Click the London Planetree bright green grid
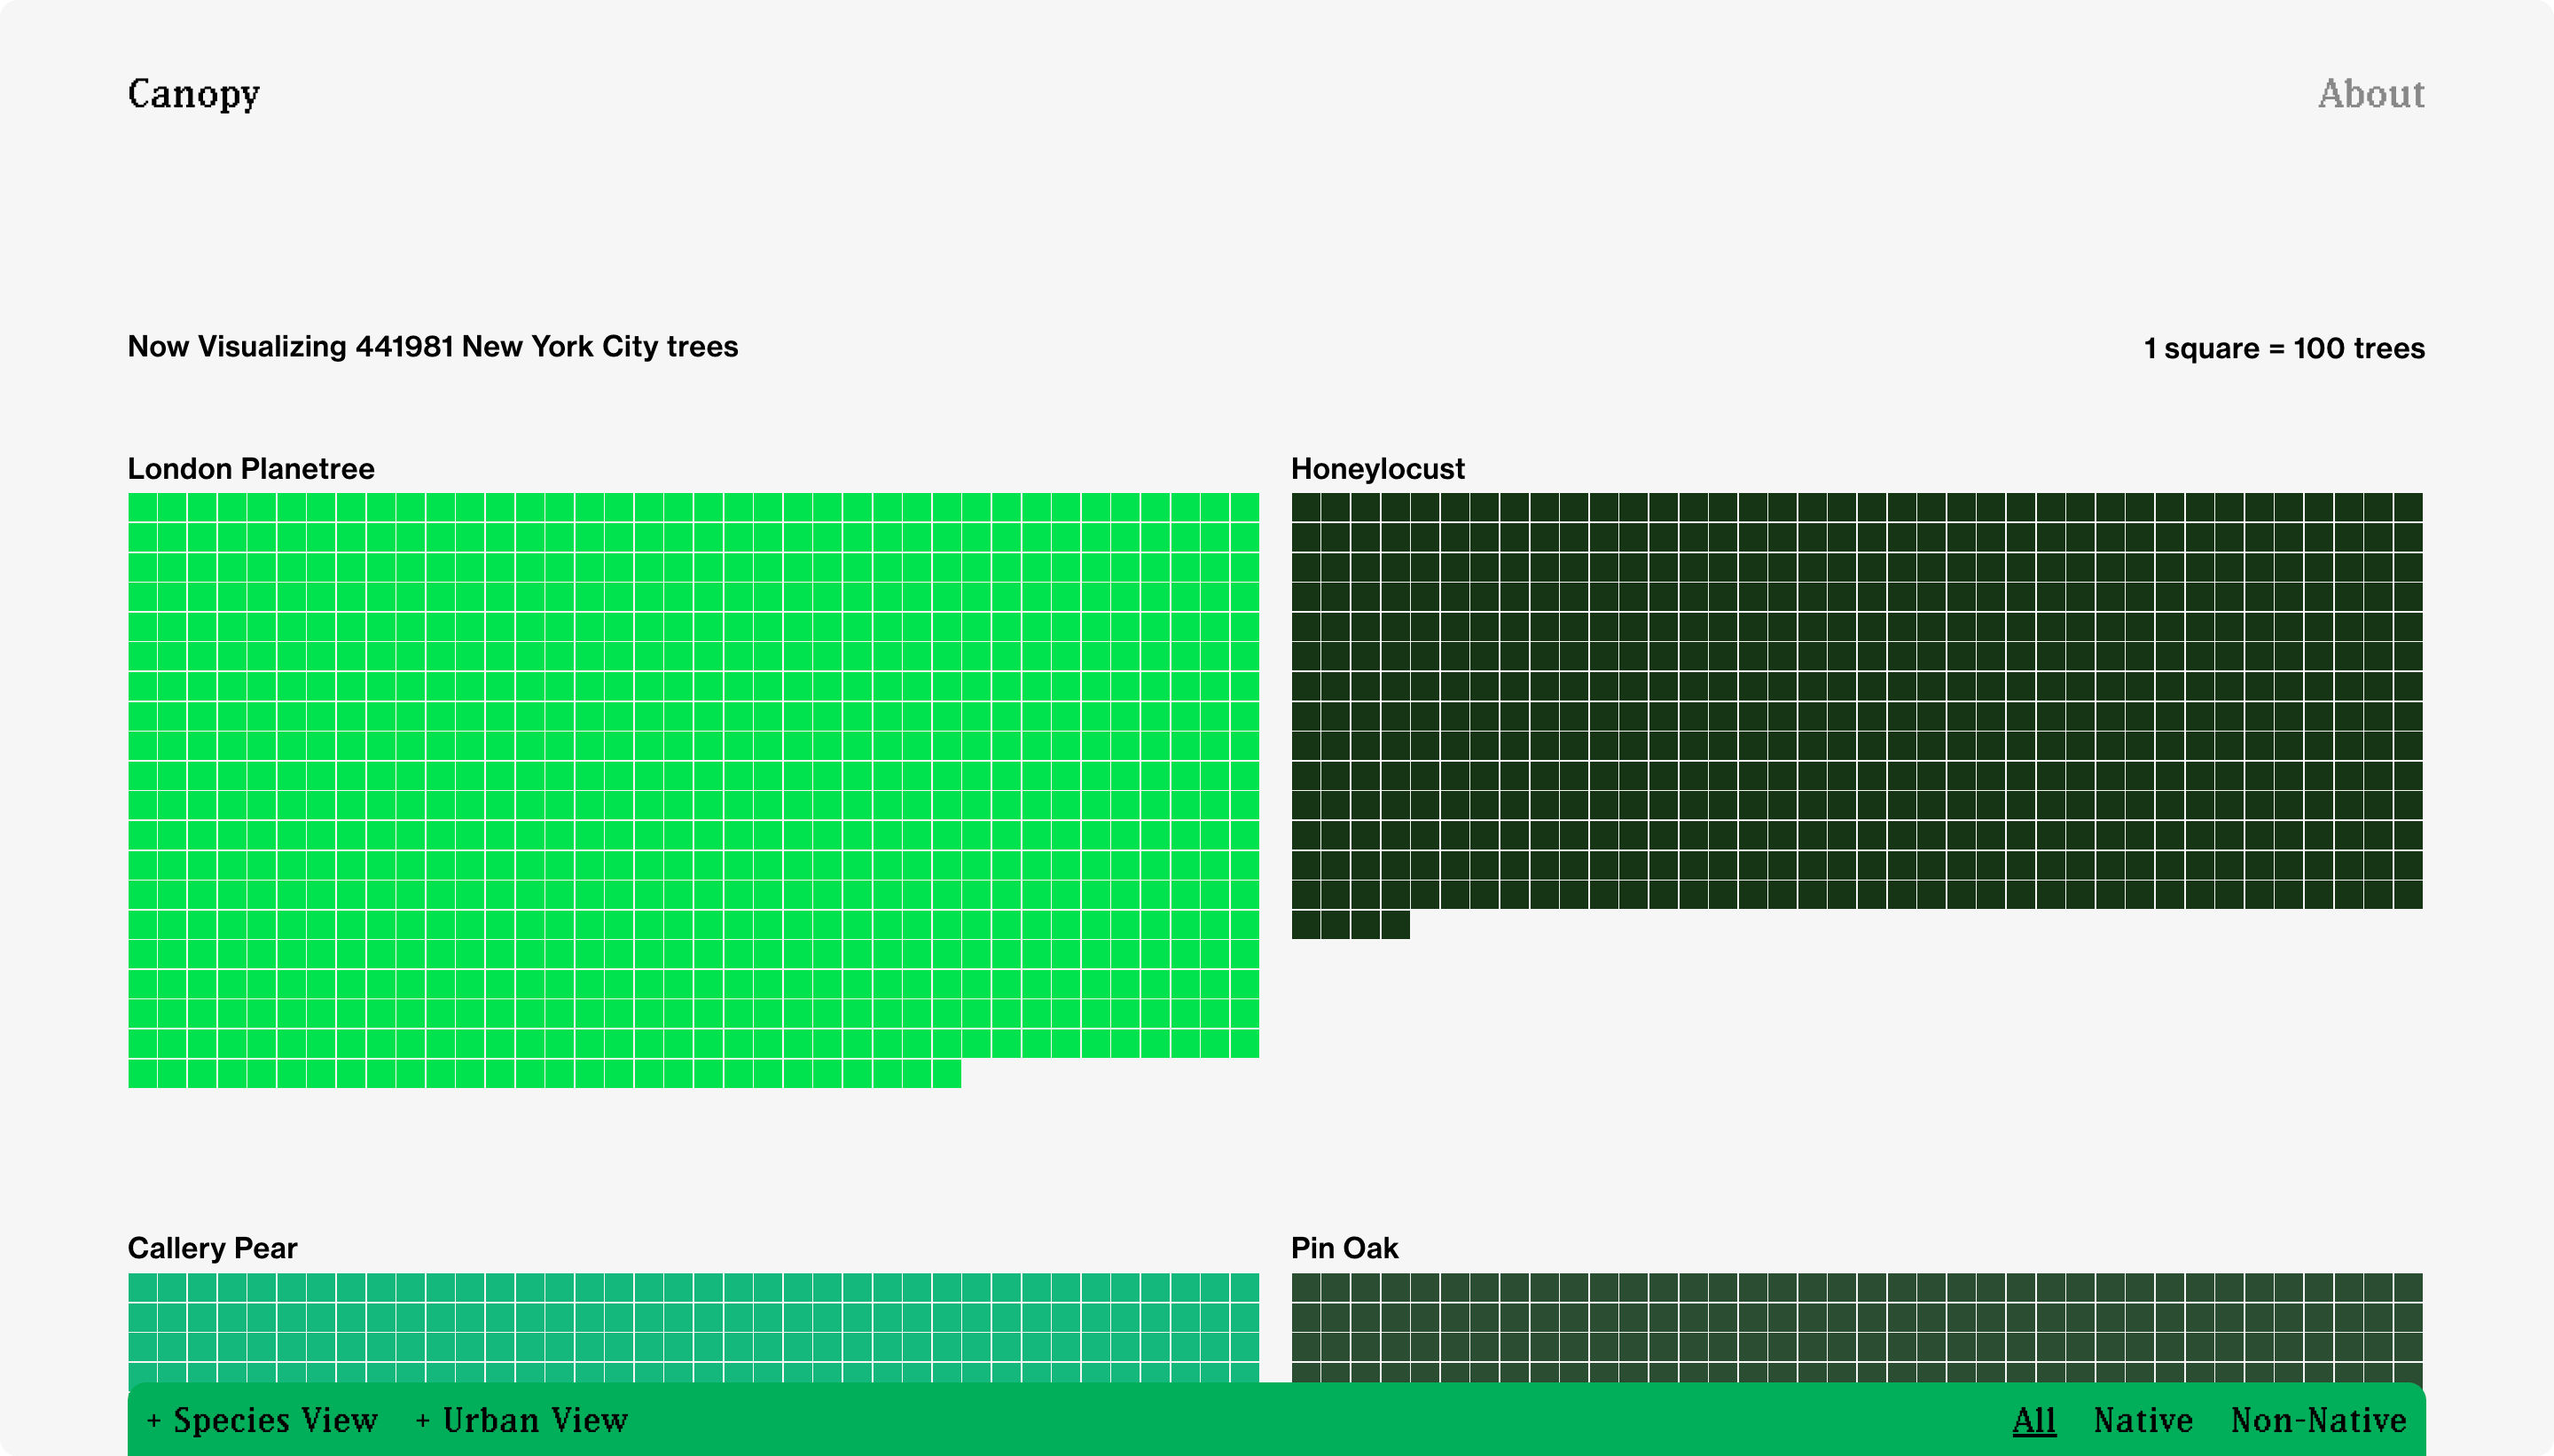 [693, 790]
